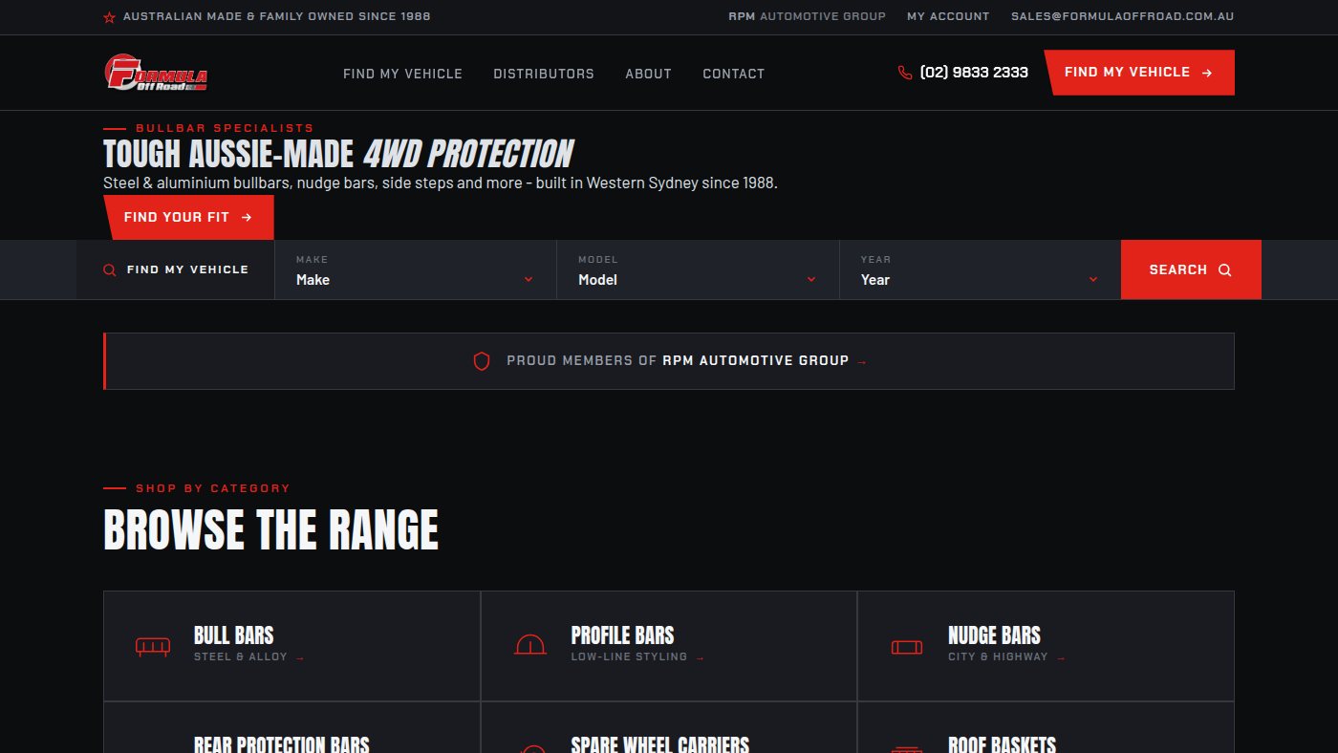Open the Spare Wheel Carriers card

pyautogui.click(x=669, y=728)
